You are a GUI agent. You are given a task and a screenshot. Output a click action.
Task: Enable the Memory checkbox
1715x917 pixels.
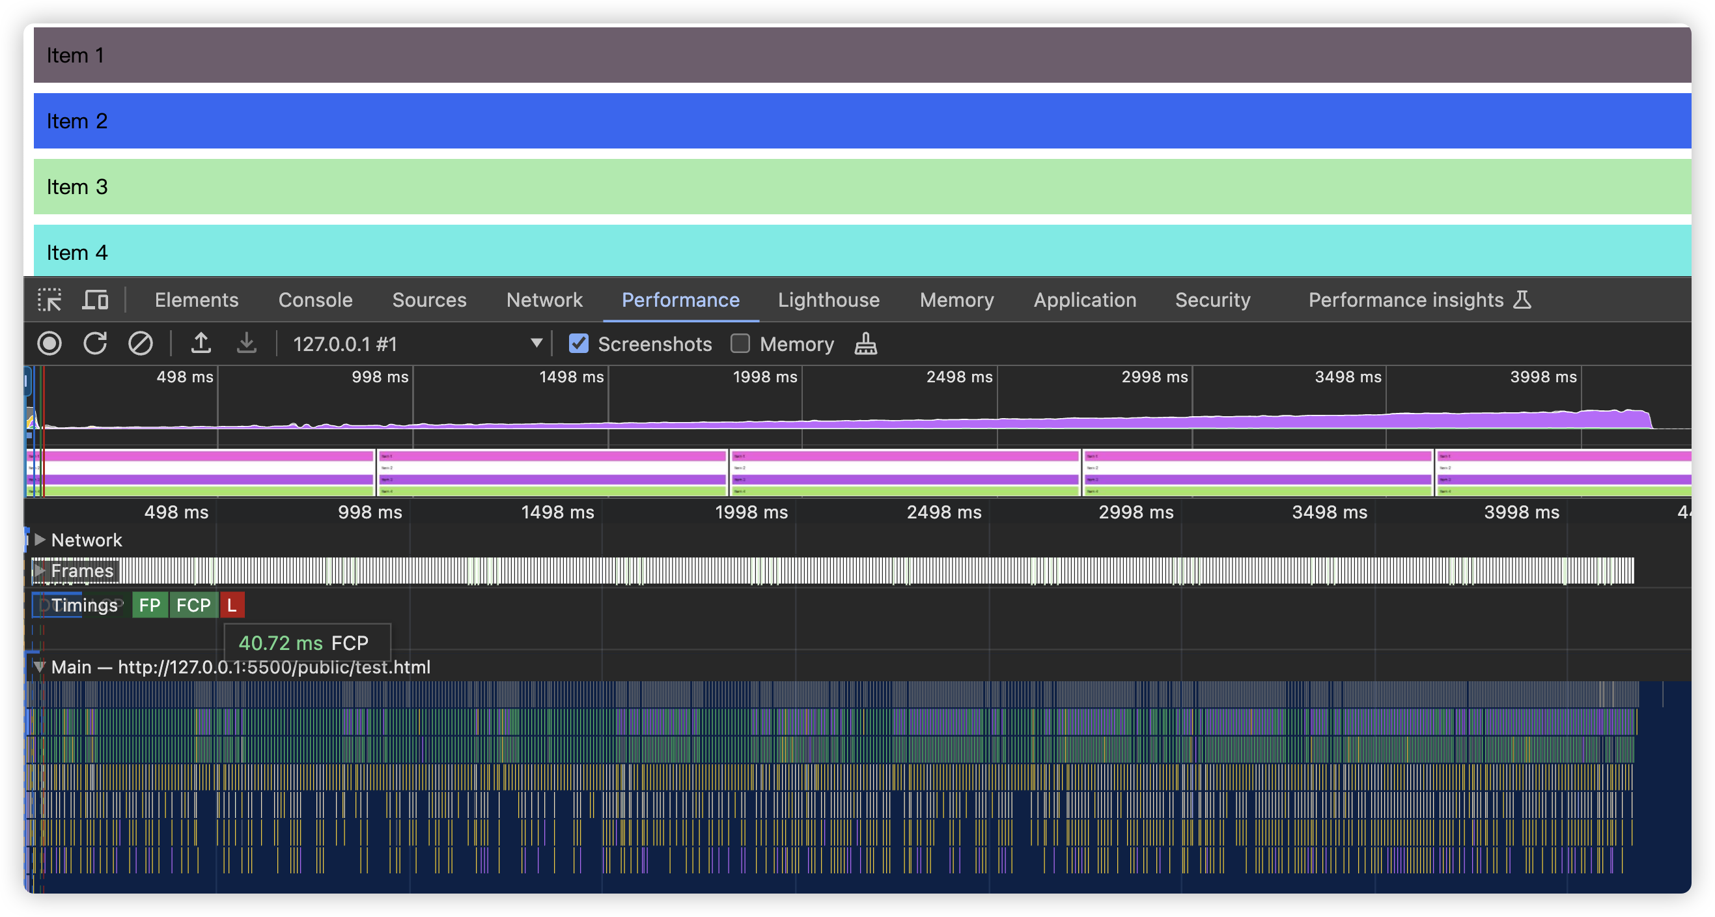tap(740, 344)
